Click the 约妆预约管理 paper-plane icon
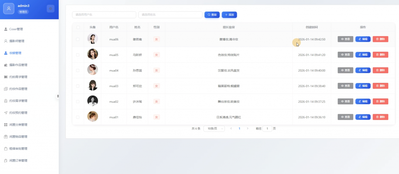 coord(5,113)
